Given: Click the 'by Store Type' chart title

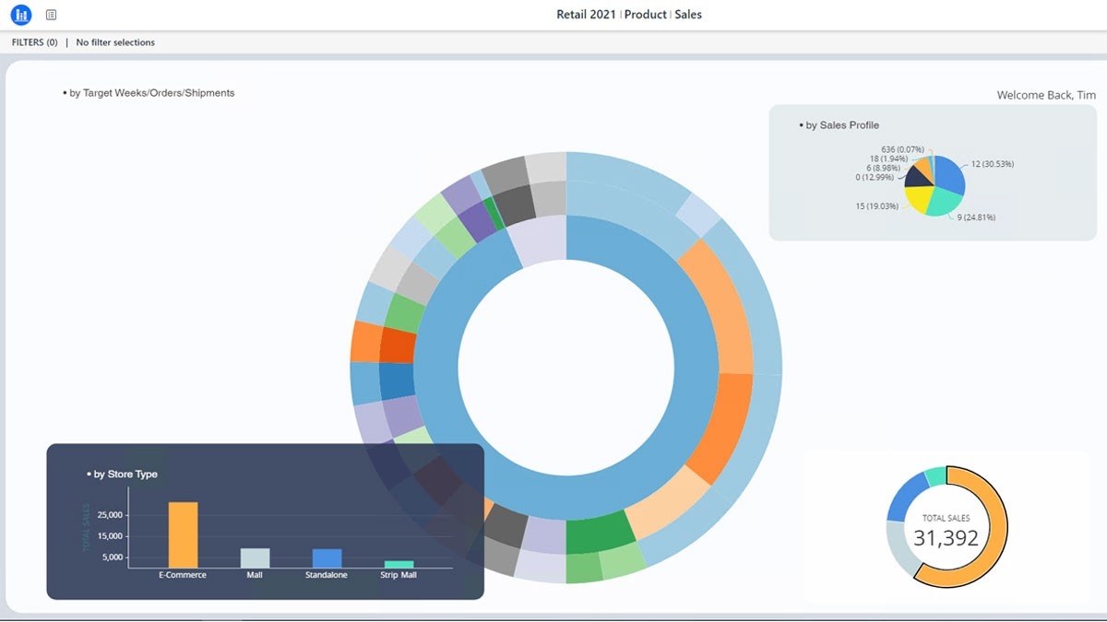Looking at the screenshot, I should point(125,475).
